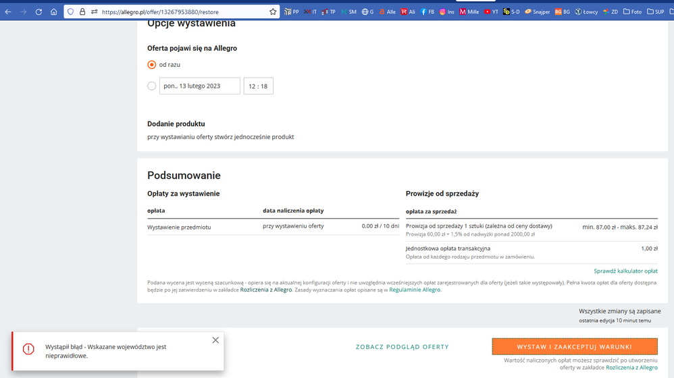Viewport: 674px width, 378px height.
Task: Reload the page with the refresh icon
Action: coord(38,12)
